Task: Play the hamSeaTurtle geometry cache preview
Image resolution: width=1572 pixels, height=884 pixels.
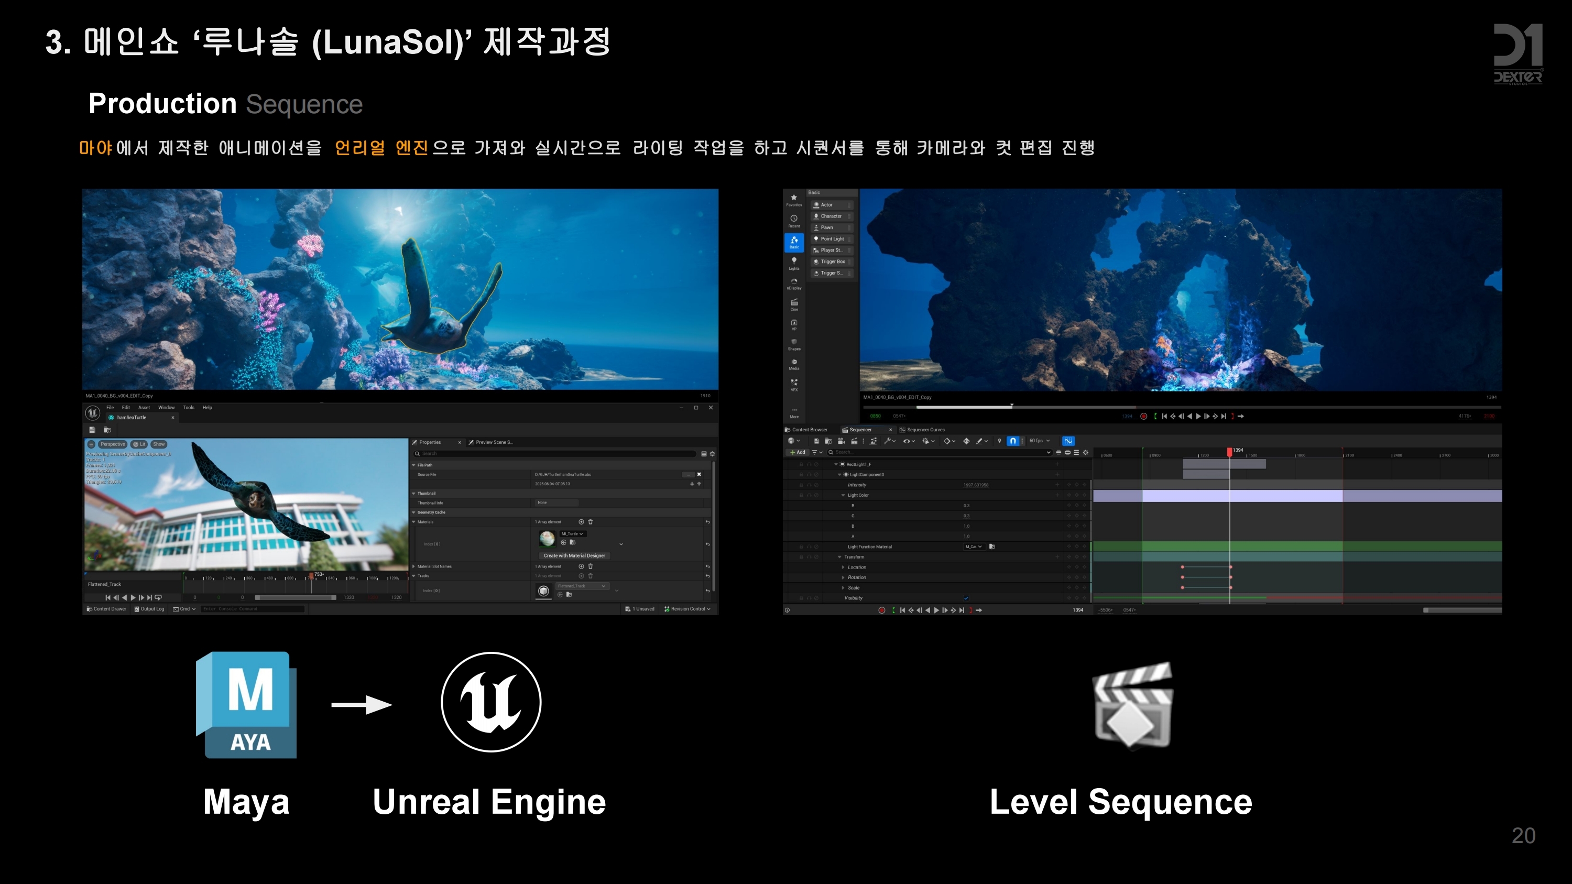Action: [x=133, y=598]
